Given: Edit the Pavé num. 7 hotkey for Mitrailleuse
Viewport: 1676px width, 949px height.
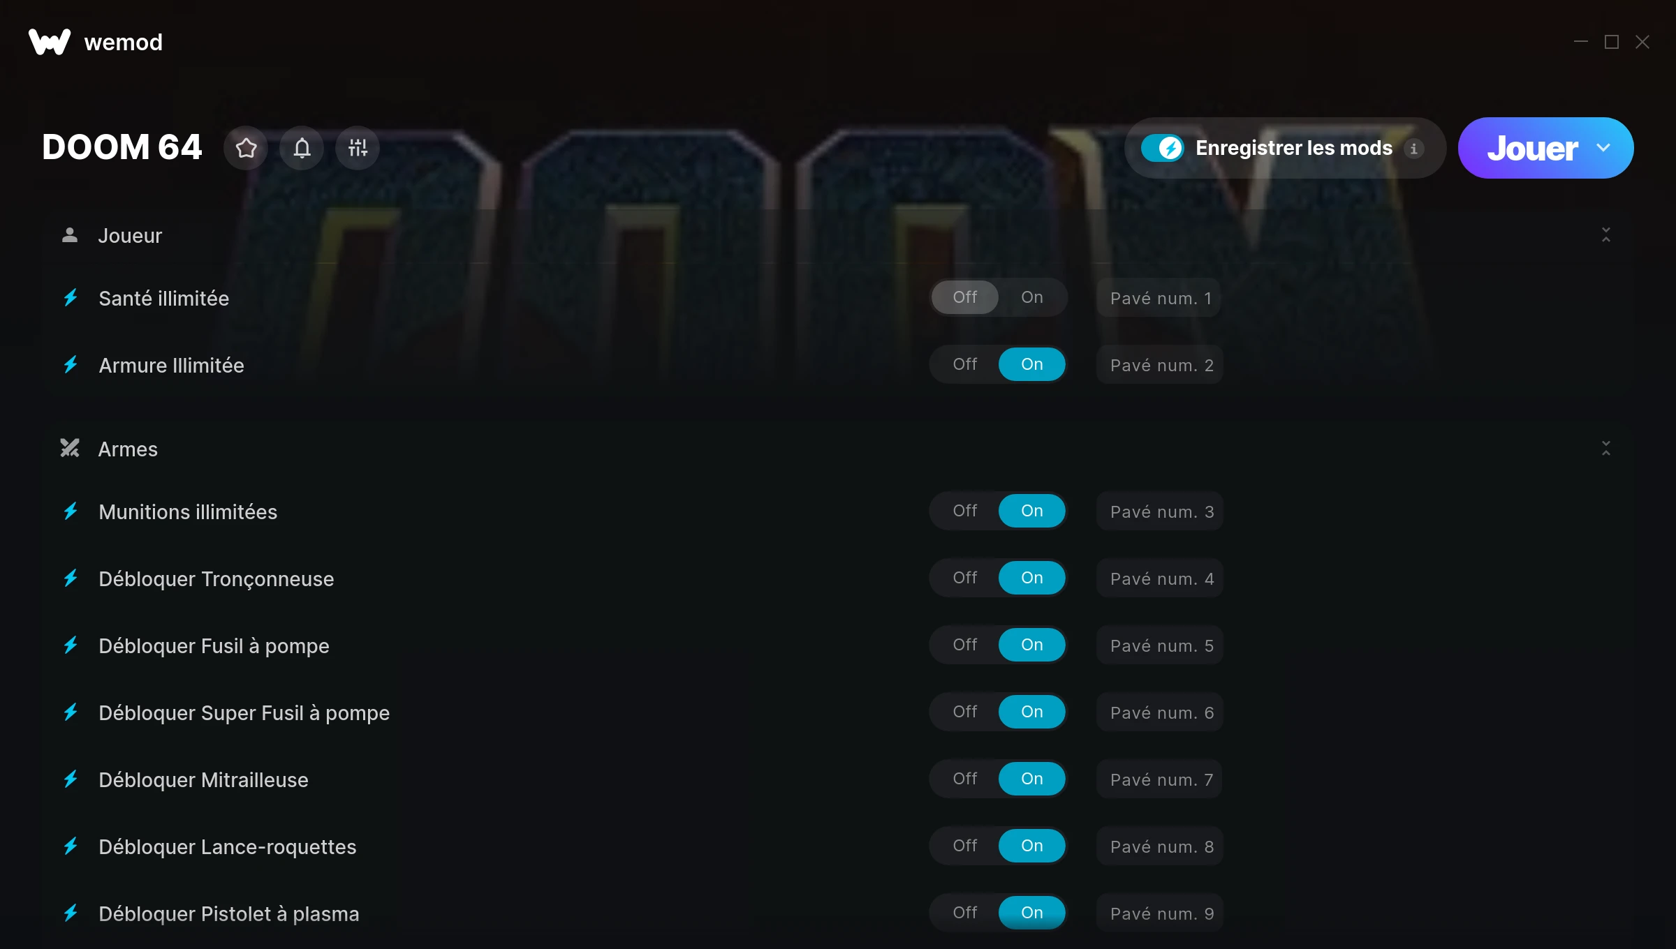Looking at the screenshot, I should point(1160,779).
